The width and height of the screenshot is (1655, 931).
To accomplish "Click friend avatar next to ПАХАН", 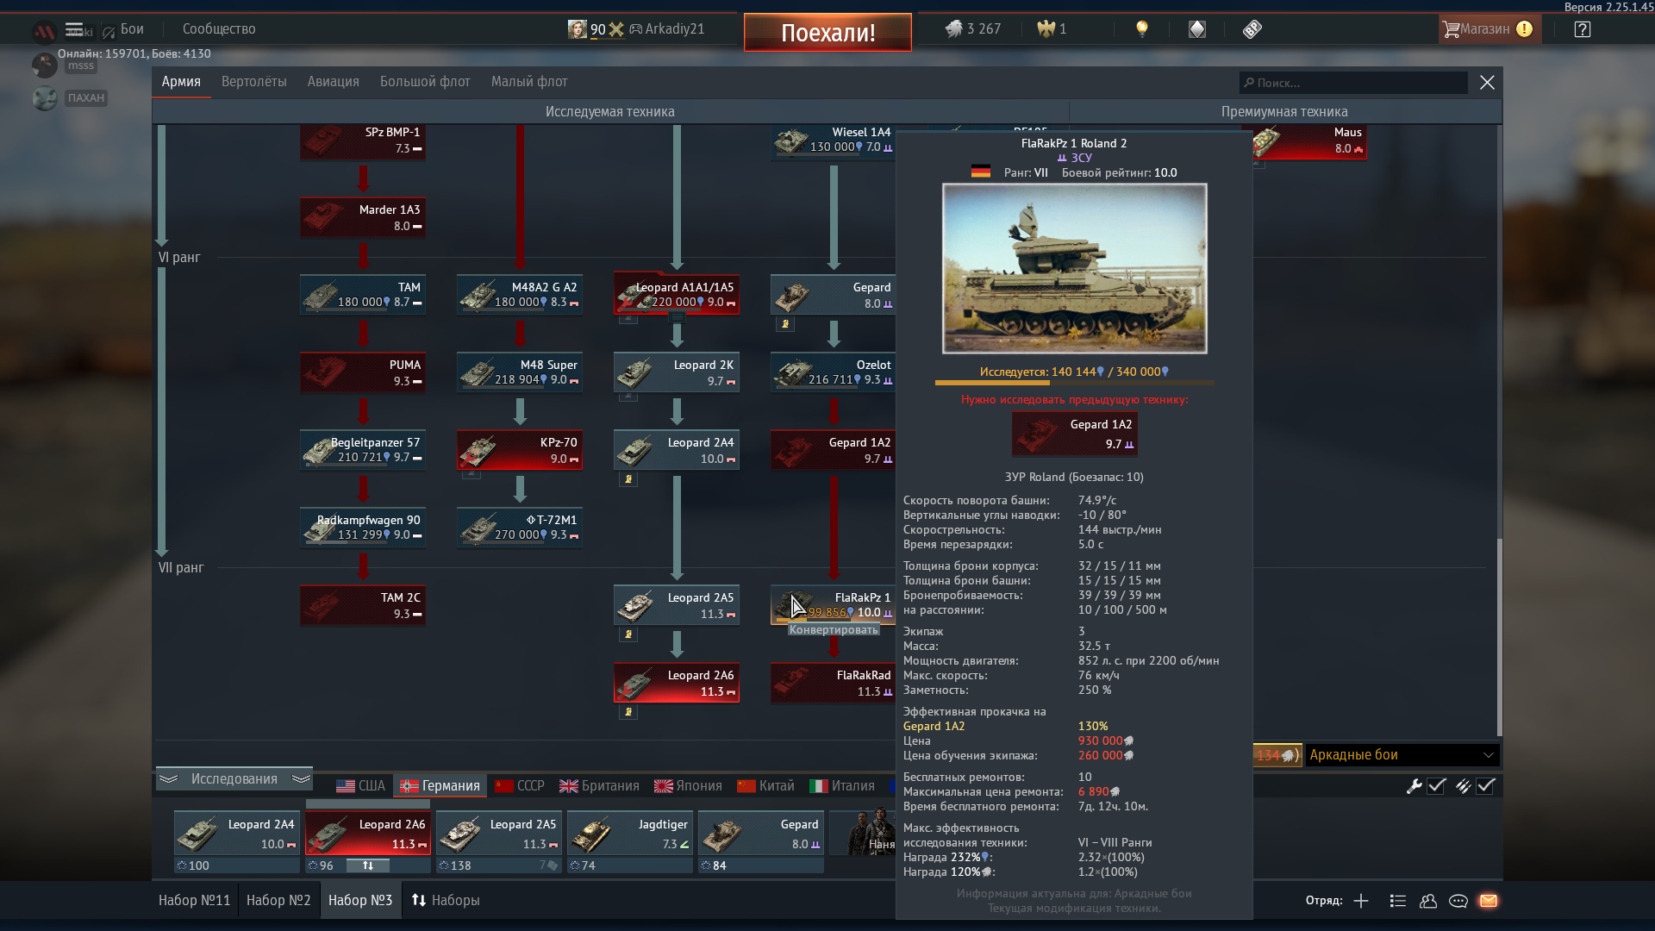I will point(45,97).
